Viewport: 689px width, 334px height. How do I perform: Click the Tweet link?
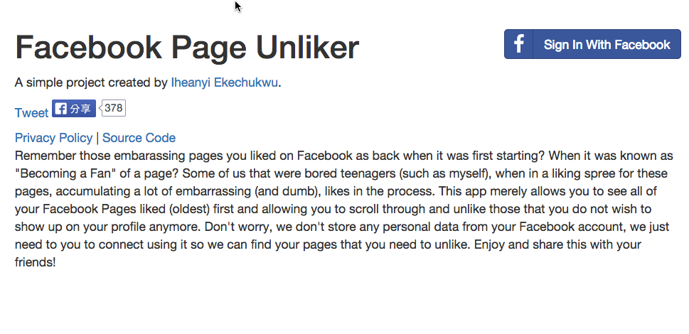[x=31, y=113]
